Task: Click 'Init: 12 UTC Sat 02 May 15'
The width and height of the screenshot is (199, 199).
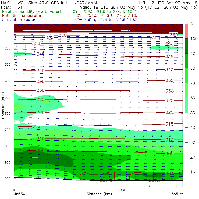Action: click(x=168, y=3)
